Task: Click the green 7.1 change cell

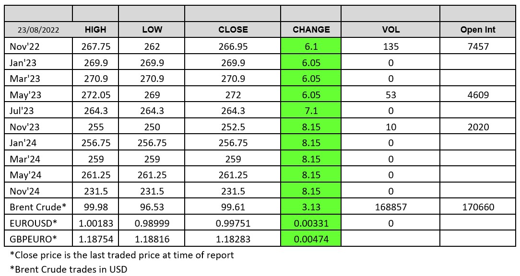Action: pyautogui.click(x=311, y=111)
